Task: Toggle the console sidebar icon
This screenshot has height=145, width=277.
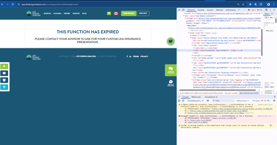Action: point(179,101)
